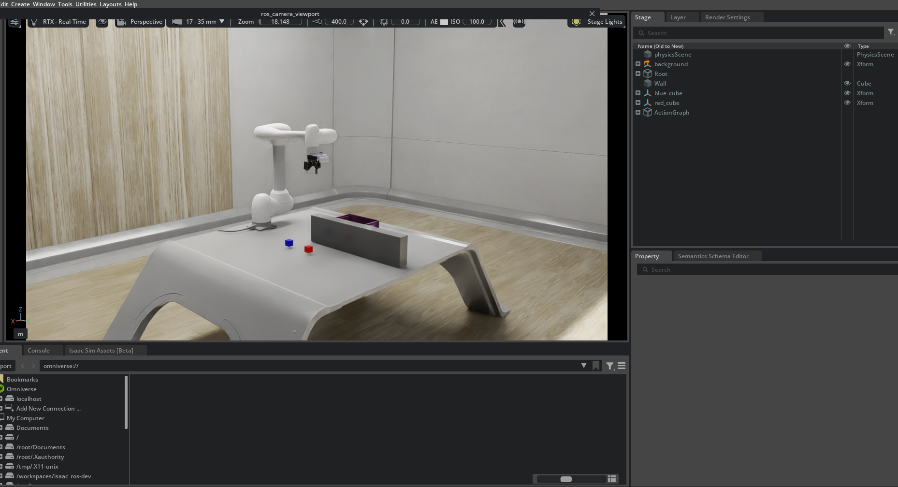Open the Layouts menu
The height and width of the screenshot is (487, 898).
[110, 4]
